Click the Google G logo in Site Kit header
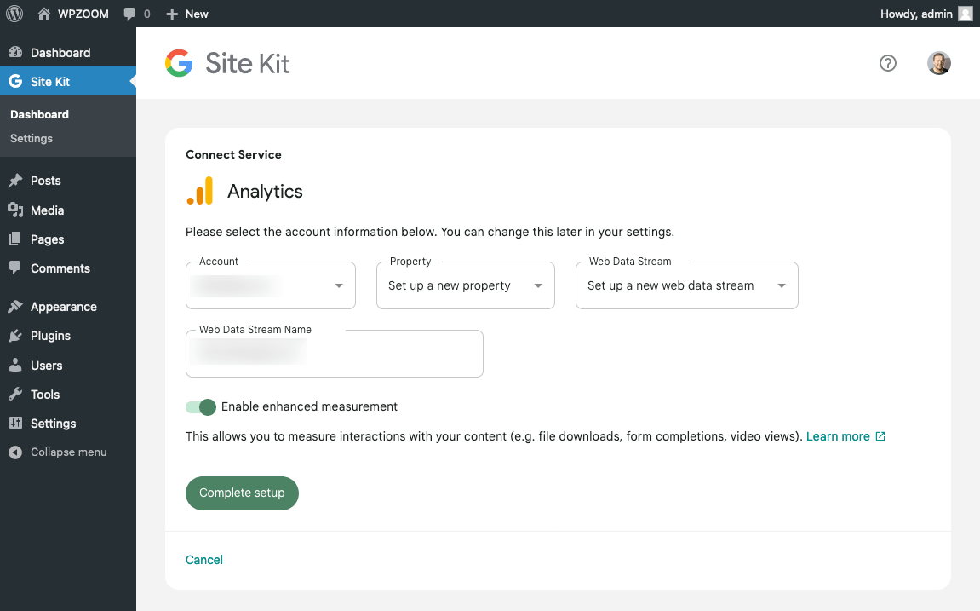Viewport: 980px width, 611px height. (179, 63)
